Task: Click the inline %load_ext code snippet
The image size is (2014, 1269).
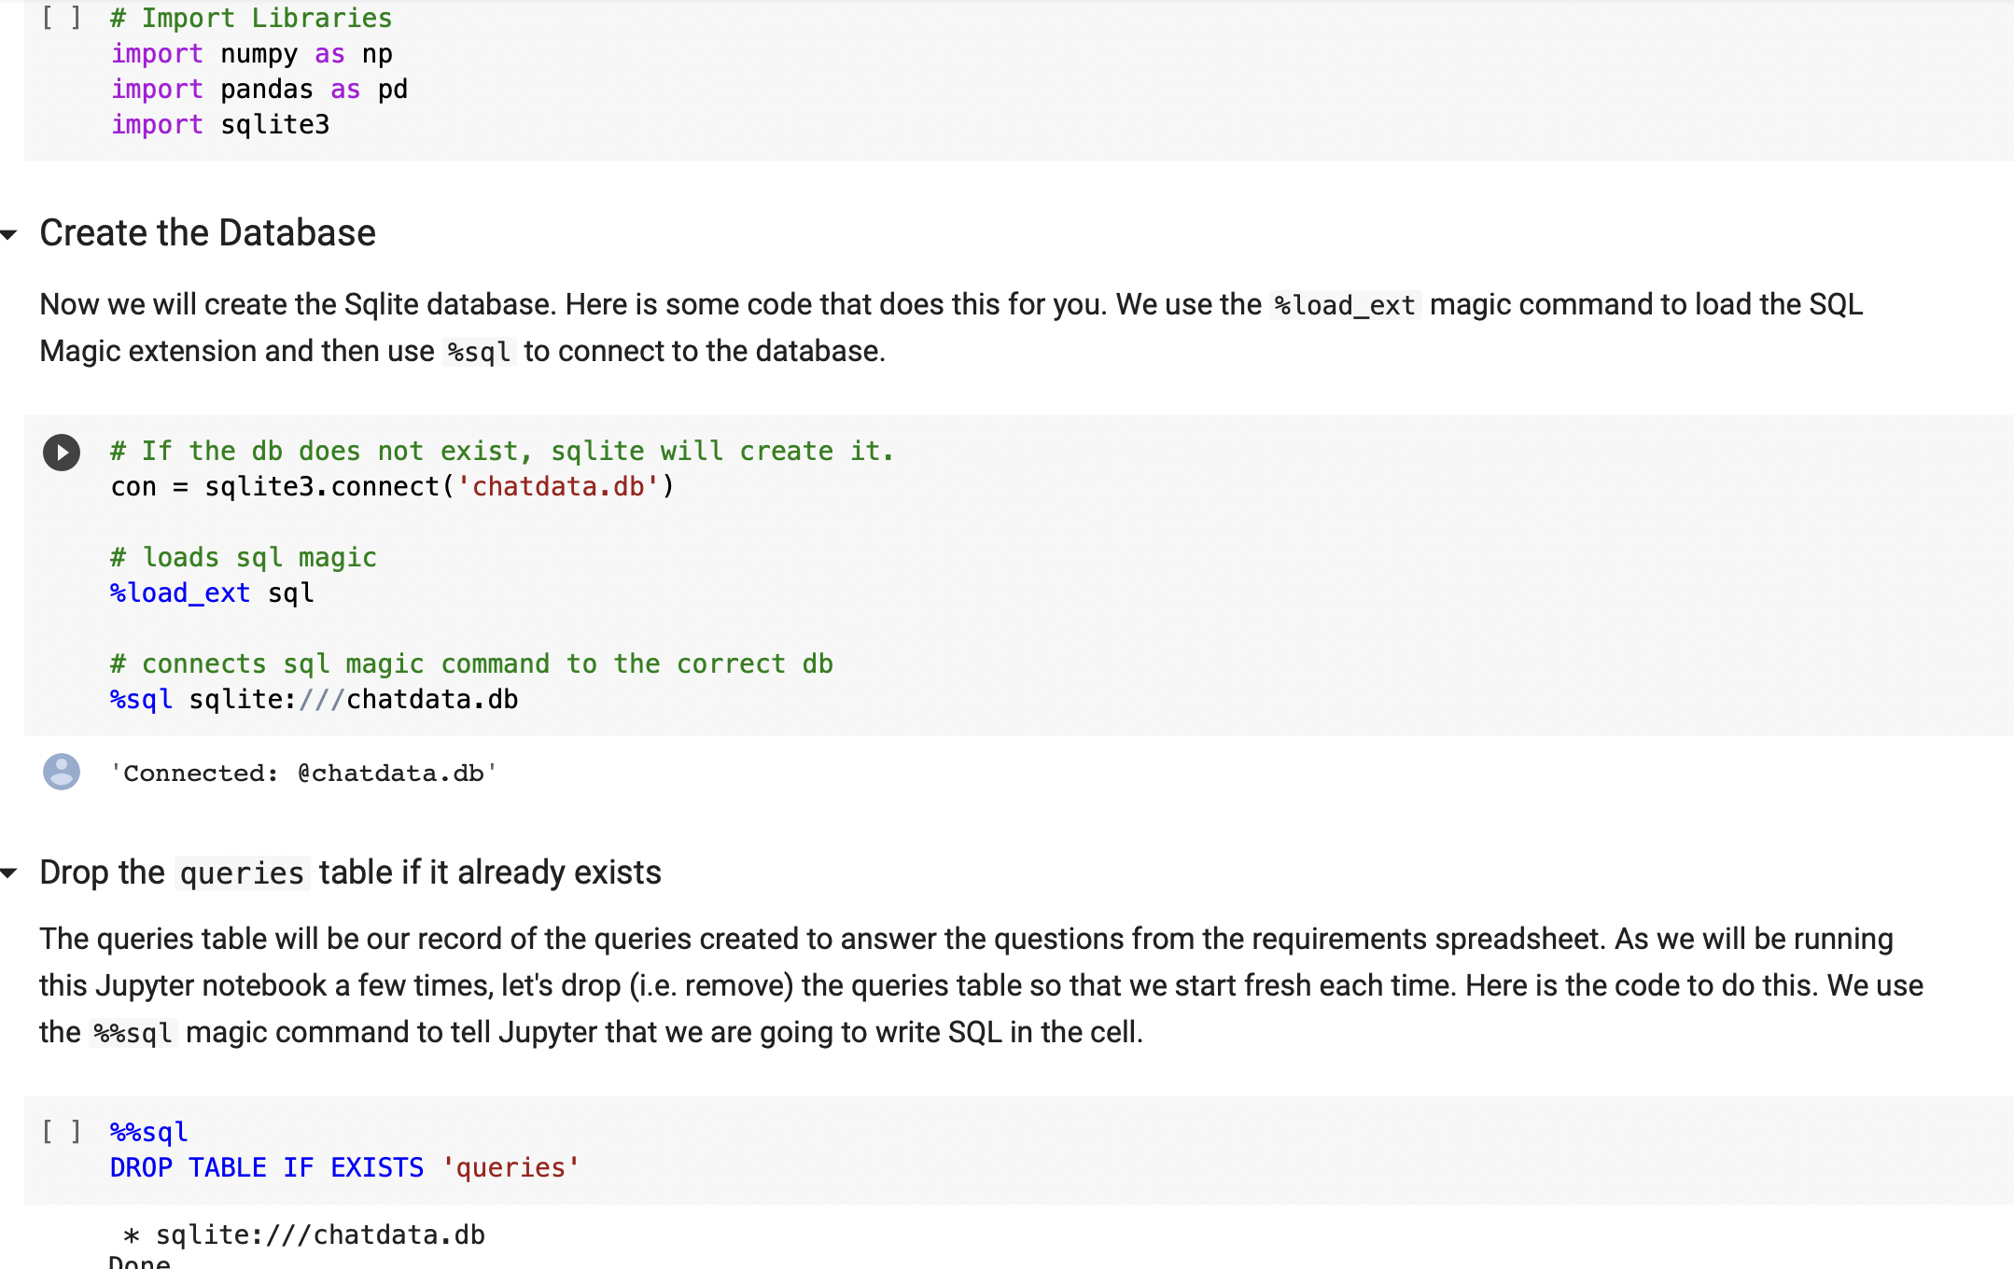Action: click(x=1347, y=304)
